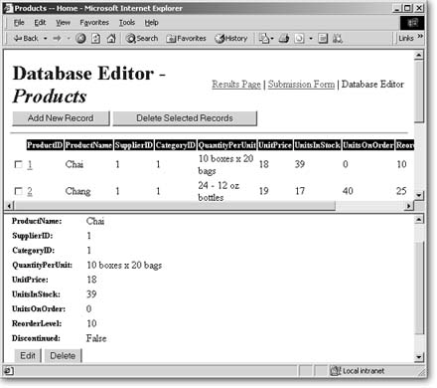Image resolution: width=437 pixels, height=388 pixels.
Task: Expand the Mail button dropdown arrow
Action: (272, 39)
